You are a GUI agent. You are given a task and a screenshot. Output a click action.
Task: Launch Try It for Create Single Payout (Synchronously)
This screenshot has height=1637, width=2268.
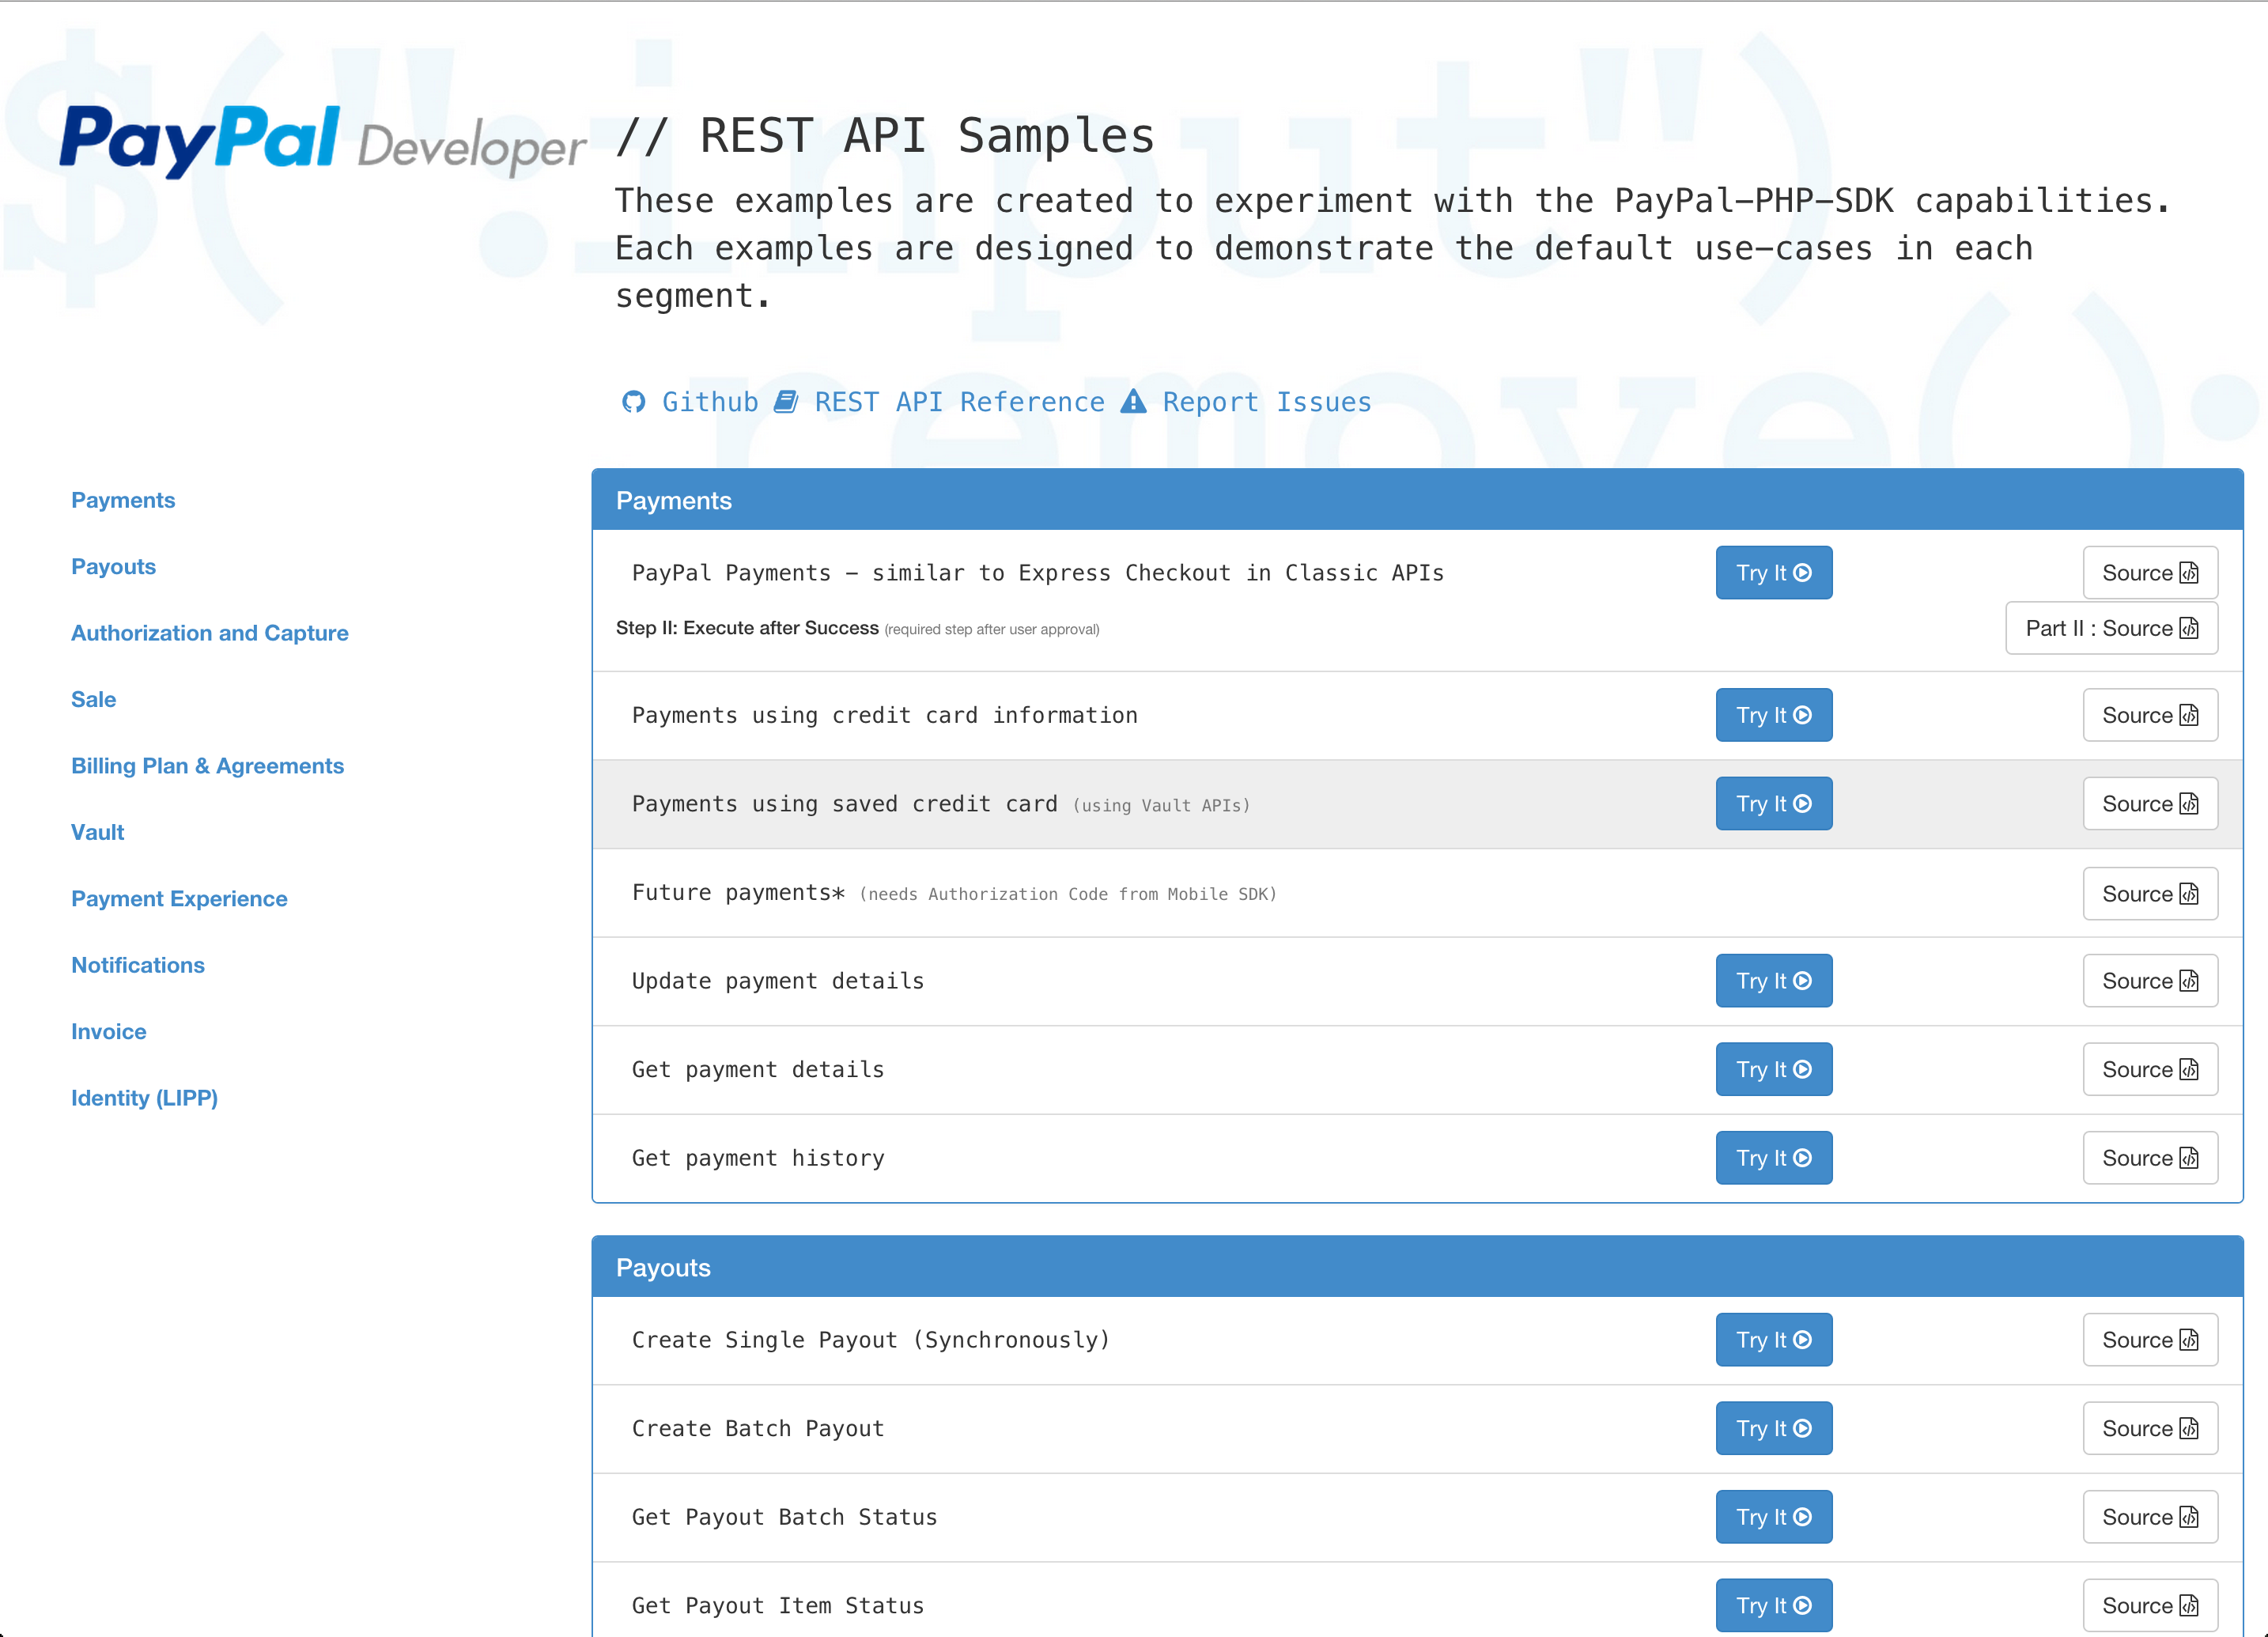pyautogui.click(x=1773, y=1340)
